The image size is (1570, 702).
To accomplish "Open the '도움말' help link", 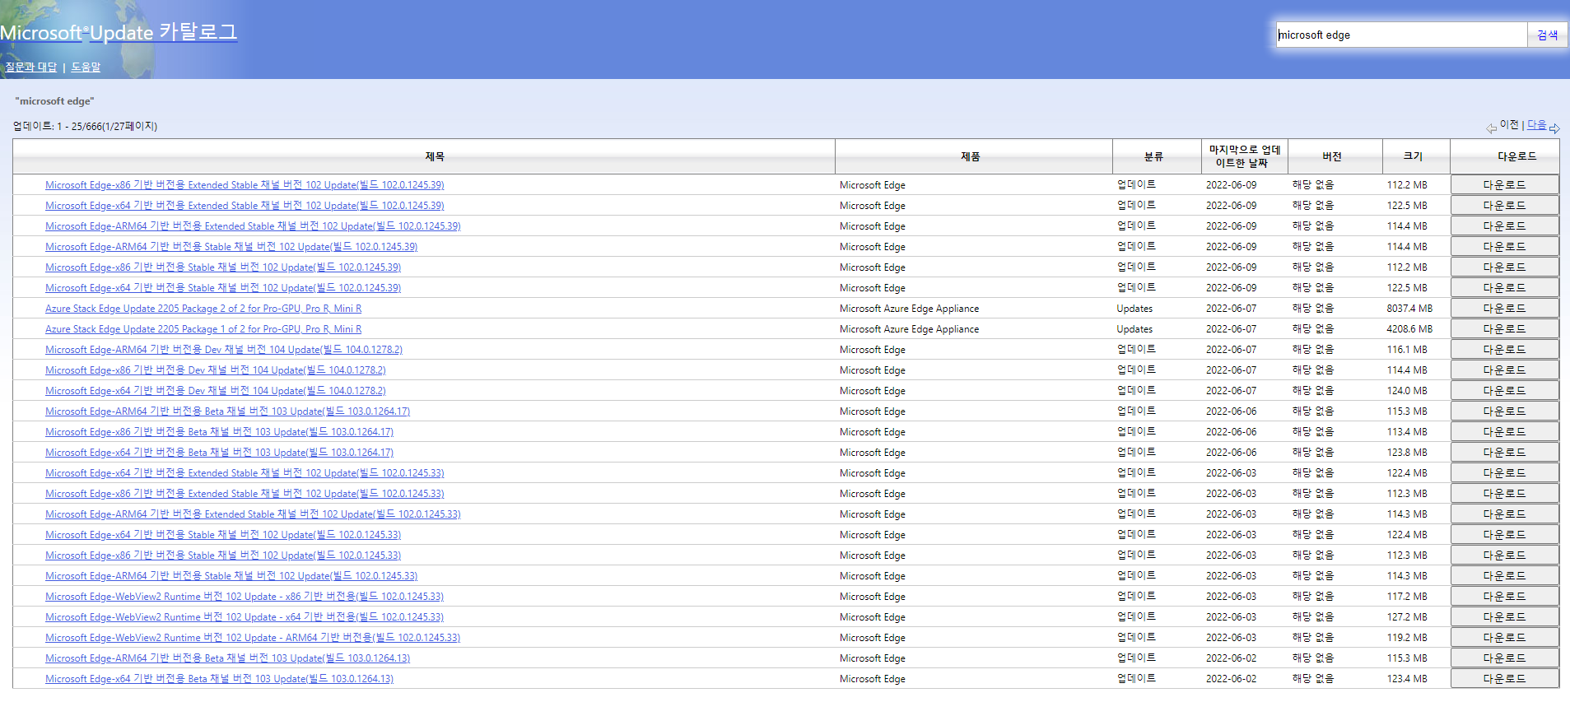I will coord(86,67).
